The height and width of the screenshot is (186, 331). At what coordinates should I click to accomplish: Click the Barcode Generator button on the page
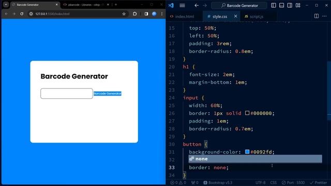(108, 94)
